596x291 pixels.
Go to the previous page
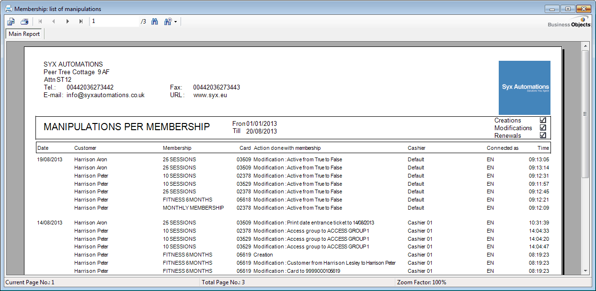54,22
